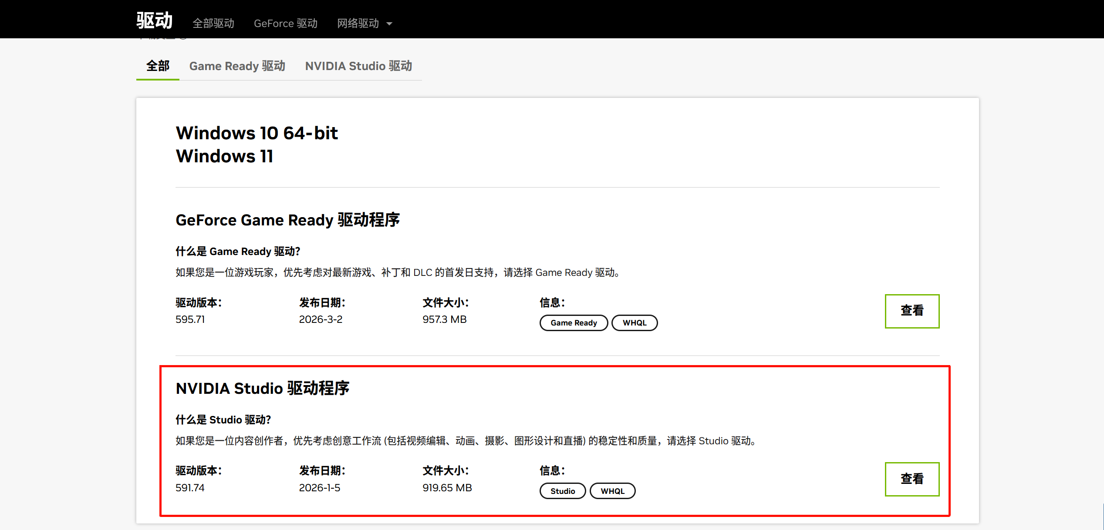
Task: Go to GeForce 驱动 in top navigation
Action: tap(285, 23)
